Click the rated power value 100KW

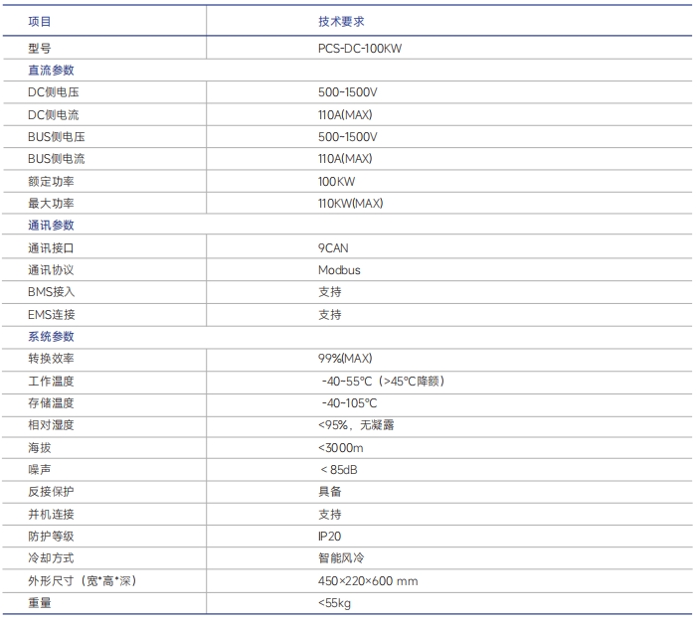click(x=337, y=181)
